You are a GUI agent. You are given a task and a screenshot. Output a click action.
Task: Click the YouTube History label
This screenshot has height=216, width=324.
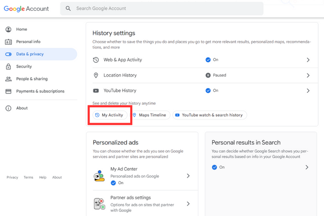[x=120, y=91]
